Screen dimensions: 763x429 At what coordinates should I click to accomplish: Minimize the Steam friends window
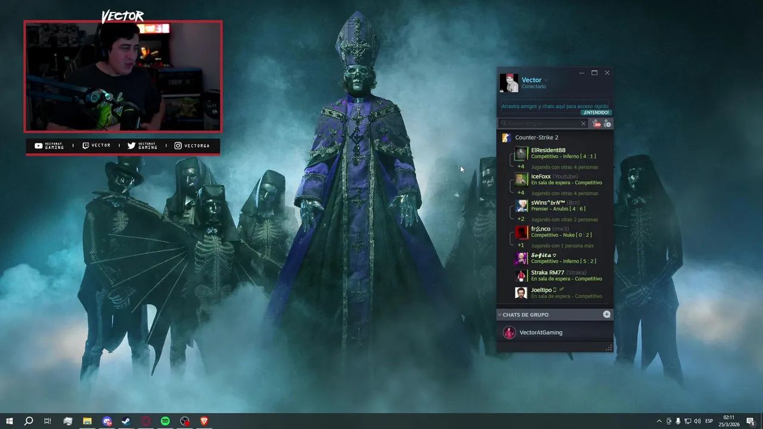[x=582, y=73]
